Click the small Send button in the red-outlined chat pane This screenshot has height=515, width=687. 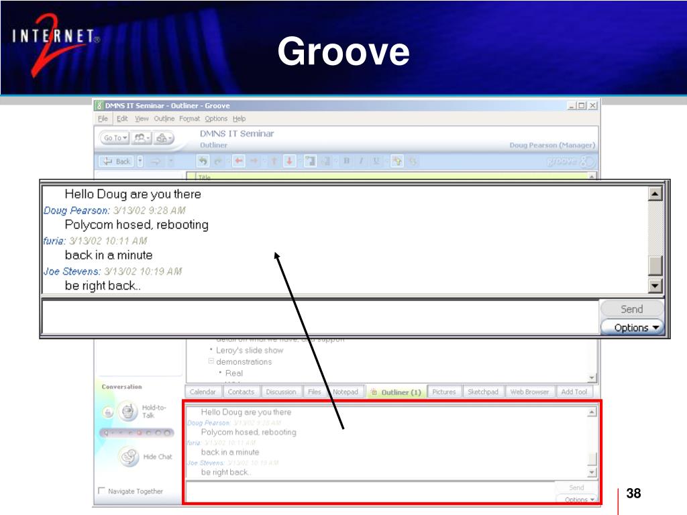pyautogui.click(x=576, y=488)
